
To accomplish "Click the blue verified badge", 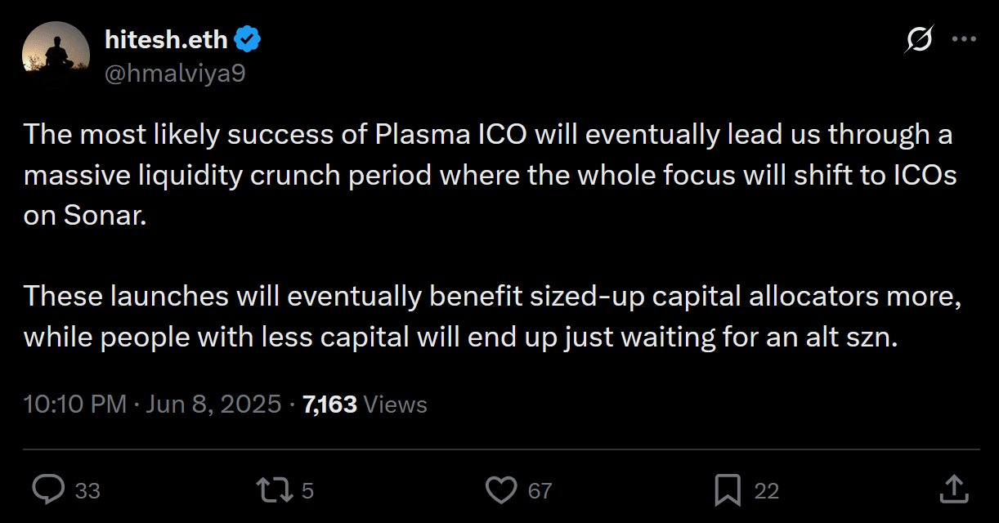I will 249,38.
